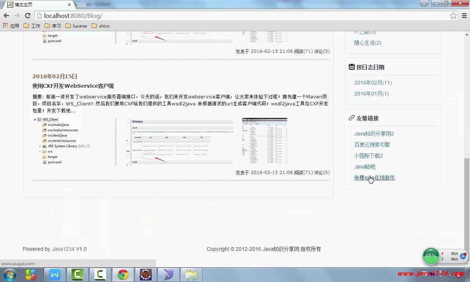Open the 应用 apps shortcut in bookmarks bar
Image resolution: width=470 pixels, height=282 pixels.
(11, 26)
